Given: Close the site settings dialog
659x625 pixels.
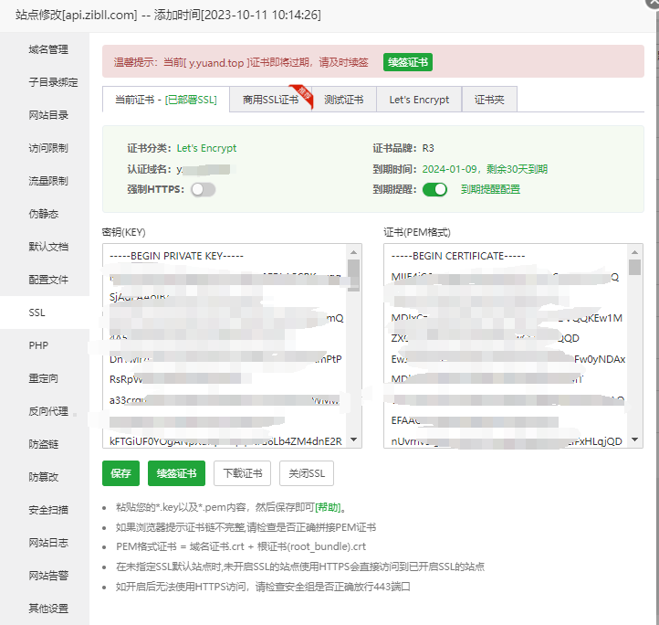Looking at the screenshot, I should tap(654, 2).
